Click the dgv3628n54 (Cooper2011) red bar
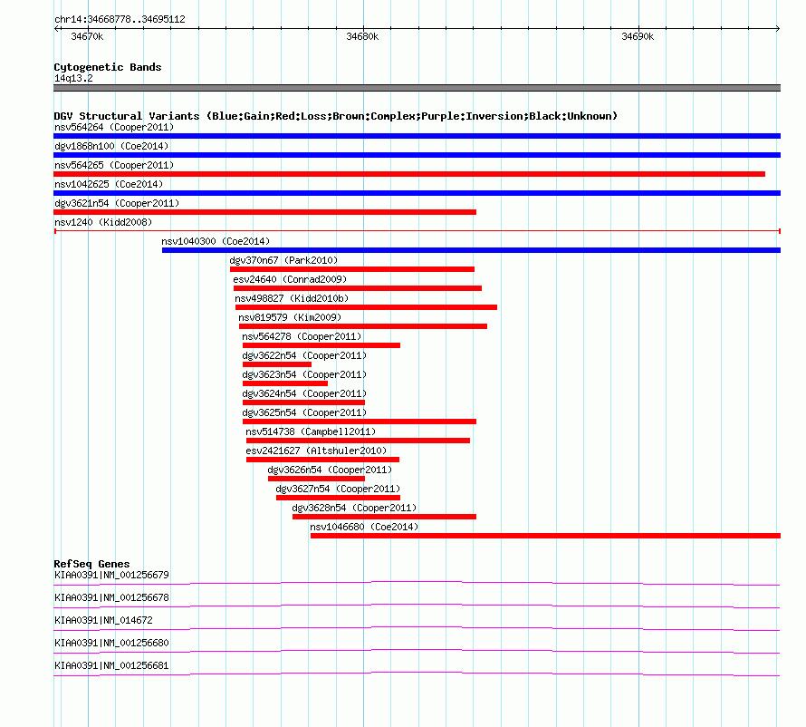Screen dimensions: 806x727 coord(385,517)
